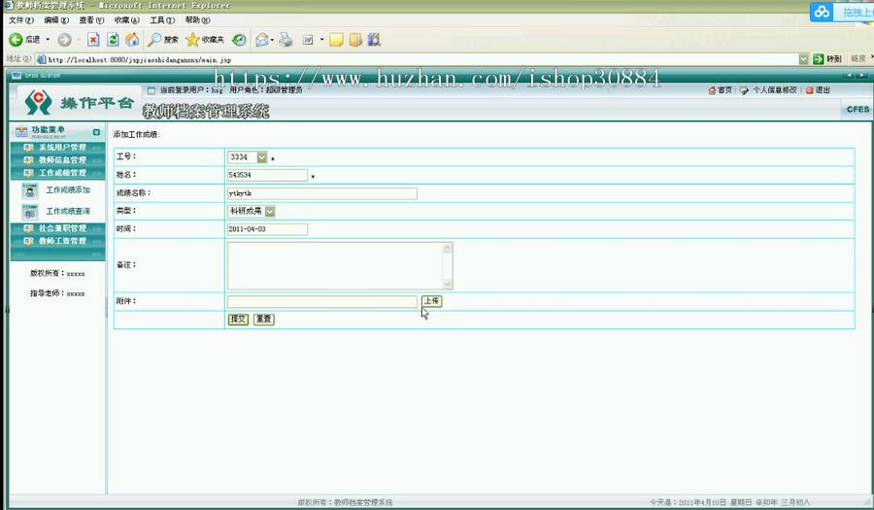Click the cloud upload icon at top right
The image size is (874, 510).
point(823,12)
